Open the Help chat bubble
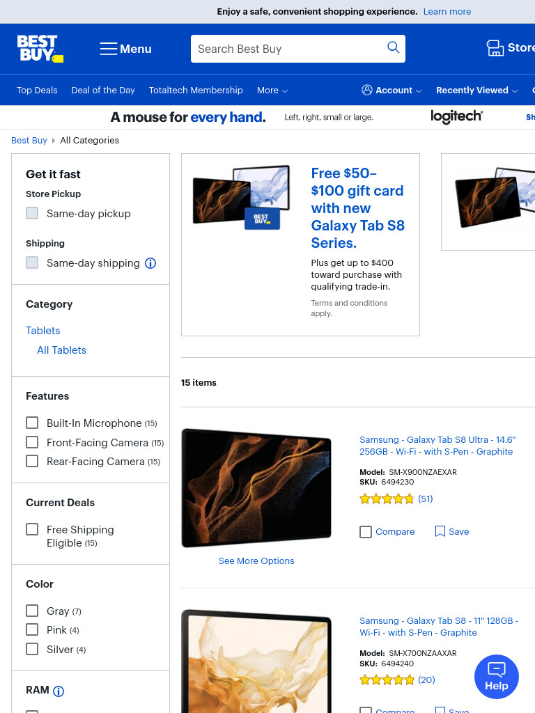The height and width of the screenshot is (713, 535). pyautogui.click(x=496, y=677)
